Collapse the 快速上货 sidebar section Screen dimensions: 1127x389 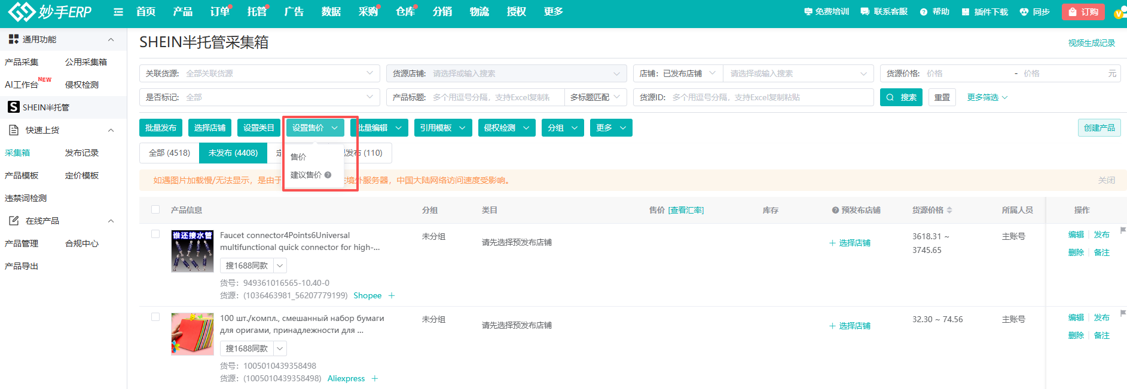click(x=111, y=130)
